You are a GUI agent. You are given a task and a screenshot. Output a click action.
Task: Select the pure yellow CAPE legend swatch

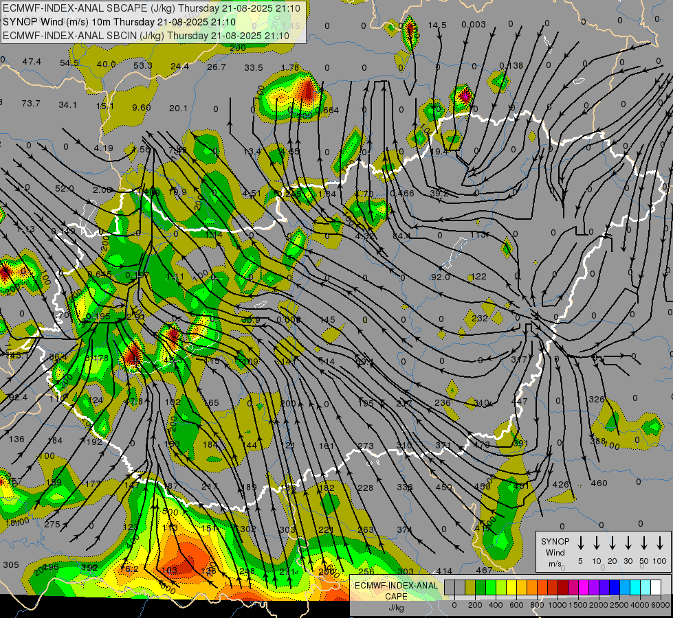click(511, 587)
